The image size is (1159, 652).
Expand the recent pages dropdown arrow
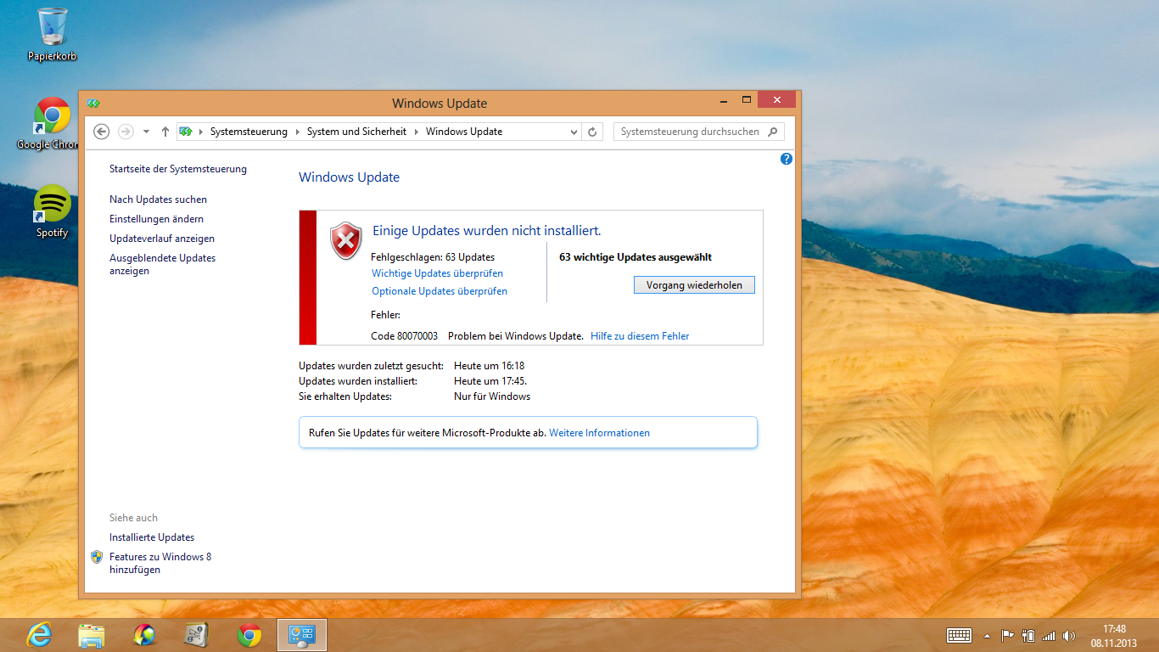[146, 132]
